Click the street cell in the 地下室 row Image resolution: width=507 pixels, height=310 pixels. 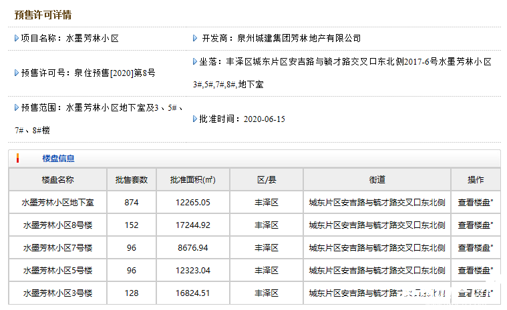[377, 203]
